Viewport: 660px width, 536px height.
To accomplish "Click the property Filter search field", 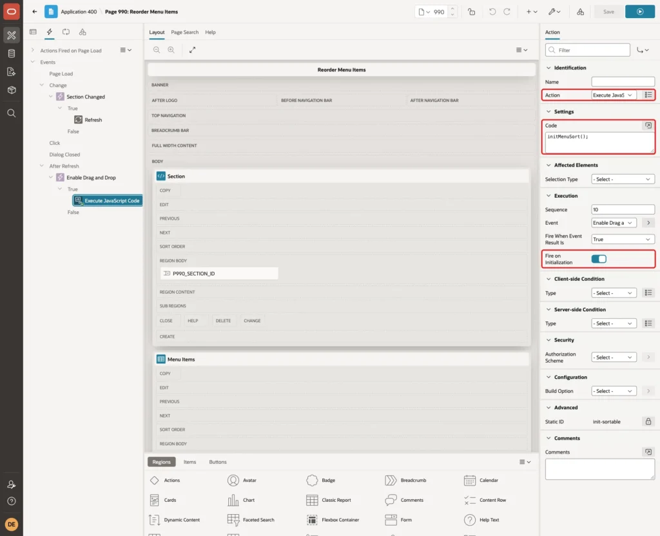I will (588, 50).
